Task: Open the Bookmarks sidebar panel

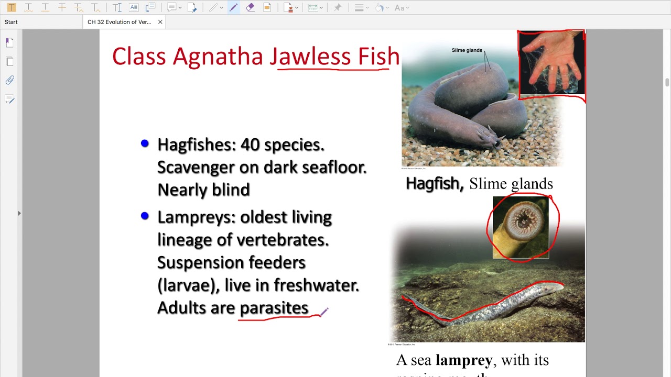Action: pos(10,42)
